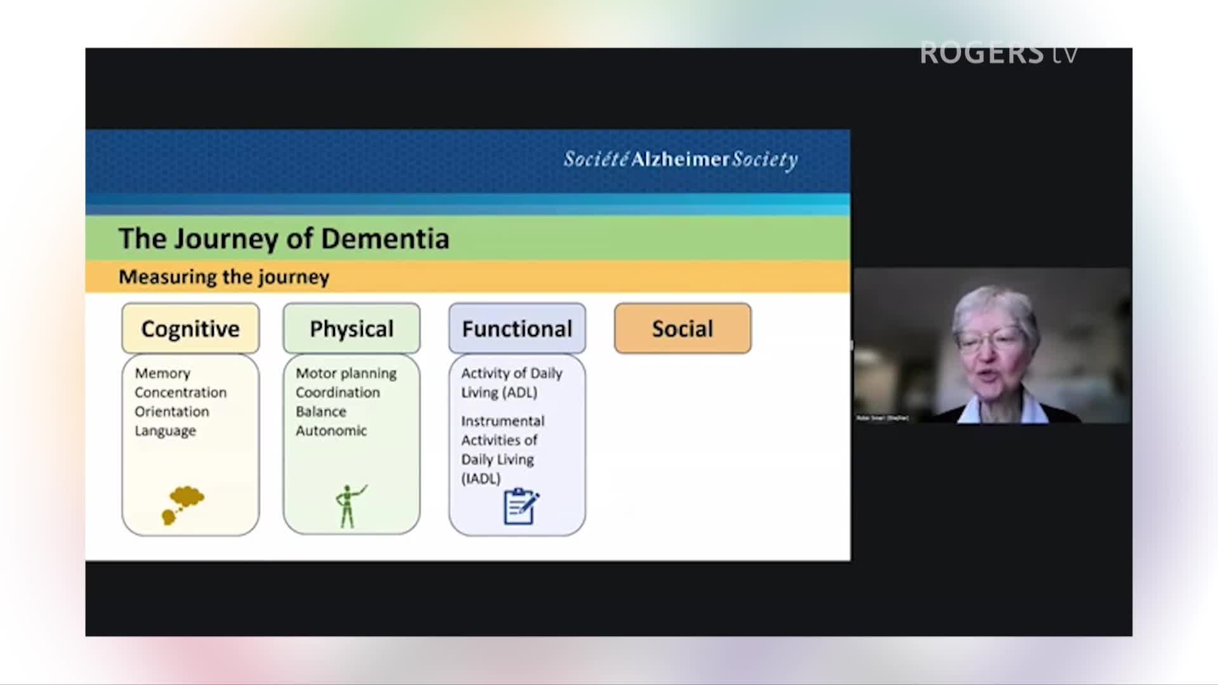This screenshot has width=1218, height=685.
Task: Select the Physical heading box
Action: click(x=351, y=329)
